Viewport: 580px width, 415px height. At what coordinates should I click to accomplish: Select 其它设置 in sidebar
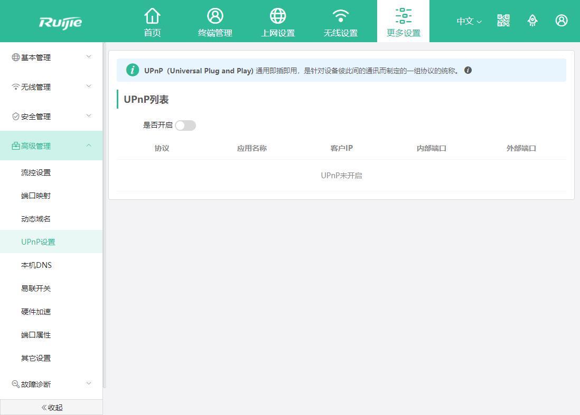coord(51,358)
